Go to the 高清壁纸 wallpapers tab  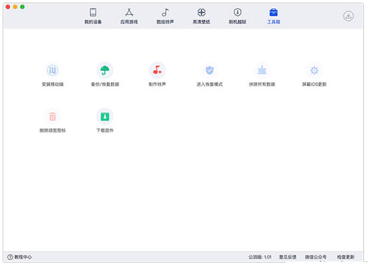[201, 16]
